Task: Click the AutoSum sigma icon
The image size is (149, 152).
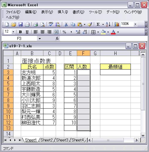Action: point(98,24)
